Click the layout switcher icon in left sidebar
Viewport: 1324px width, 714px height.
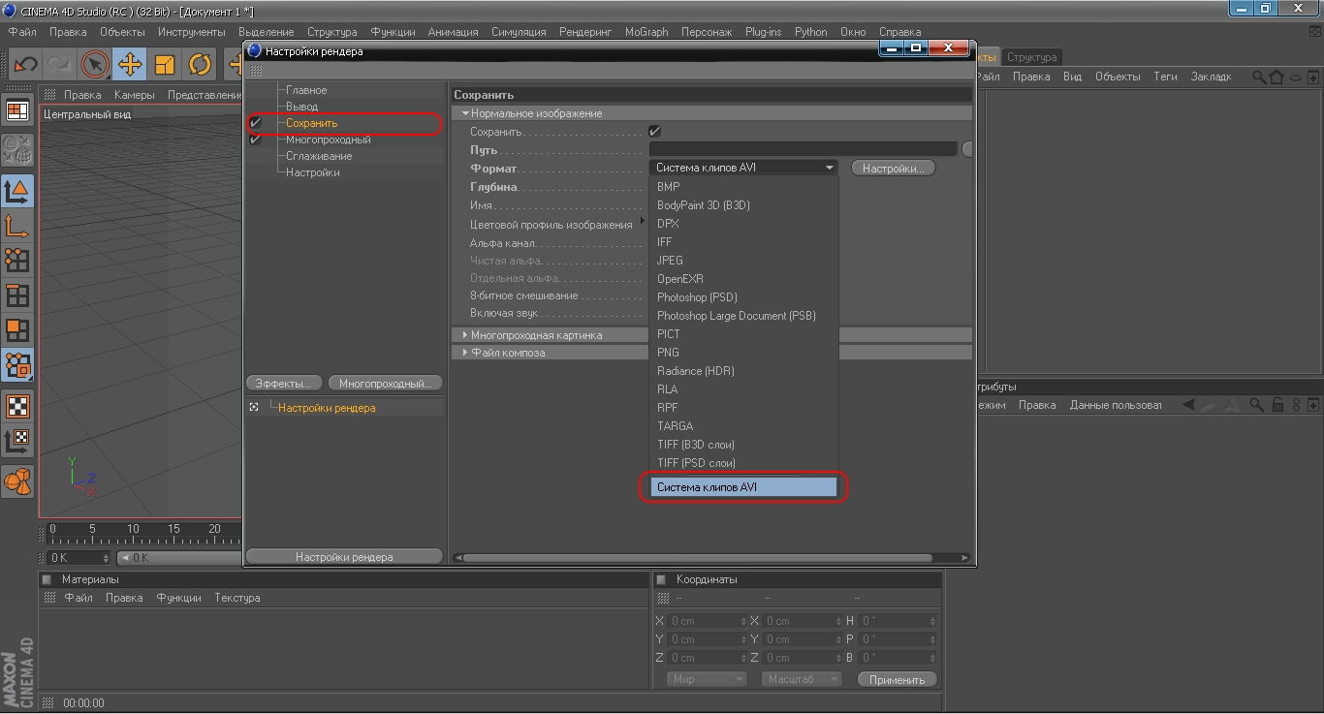[x=17, y=111]
